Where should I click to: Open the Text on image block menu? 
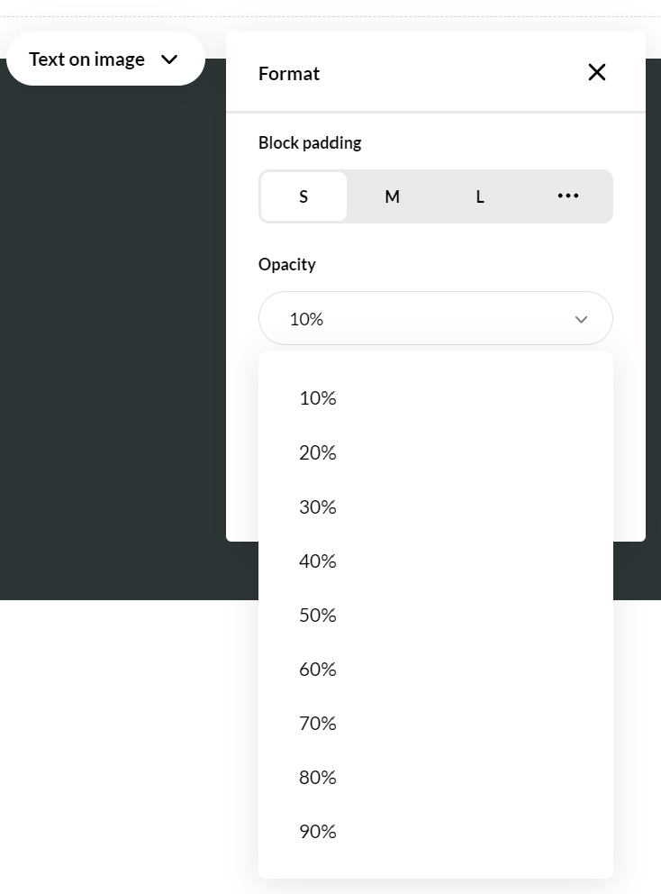click(87, 59)
